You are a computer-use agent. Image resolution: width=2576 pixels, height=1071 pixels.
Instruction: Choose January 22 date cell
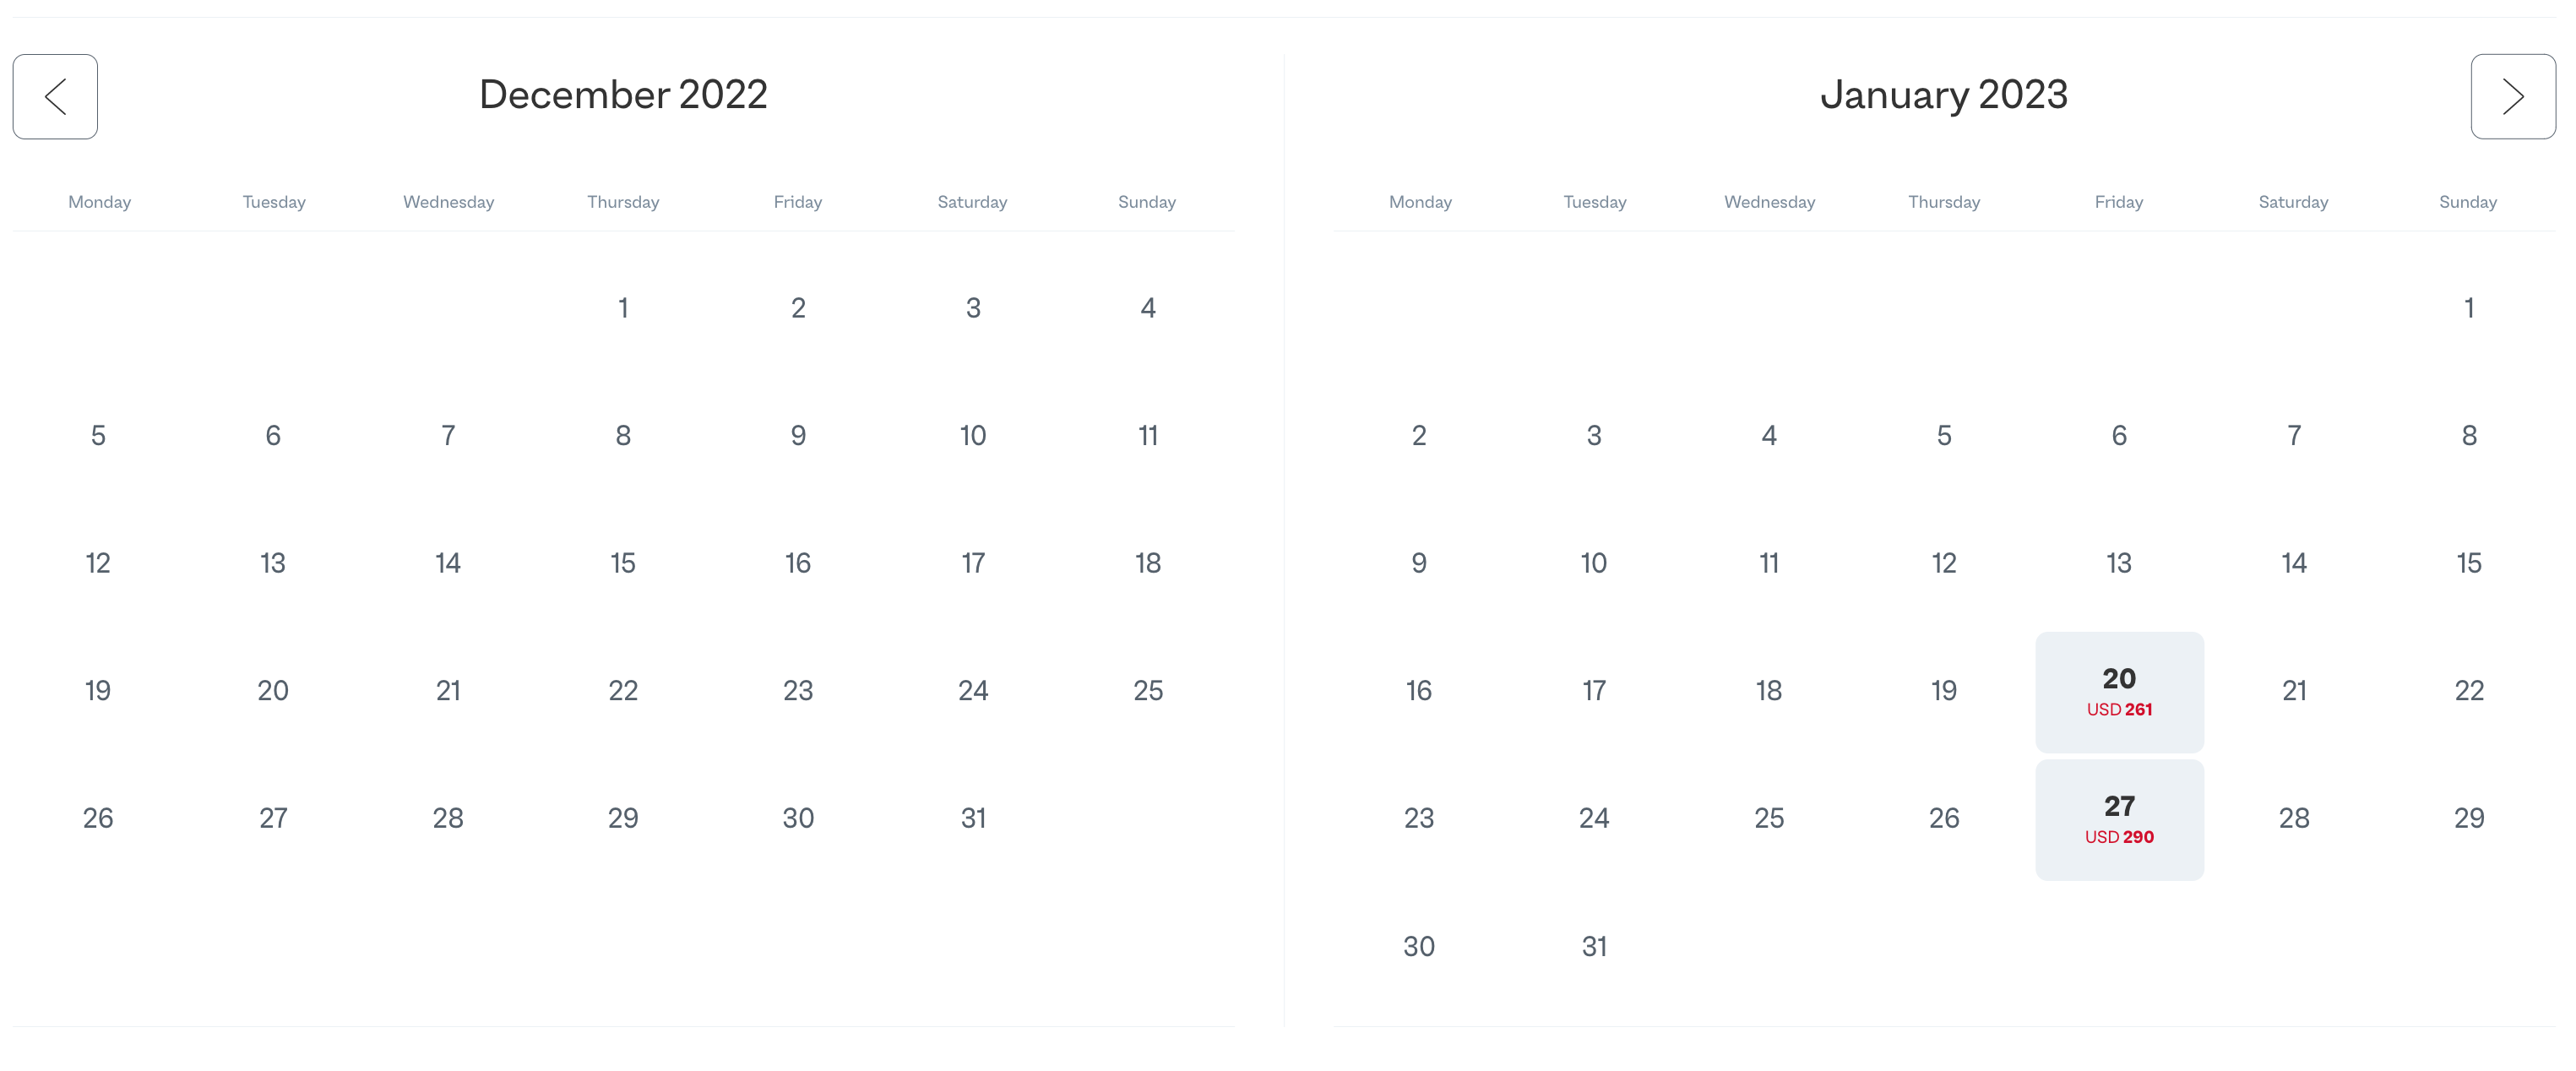pos(2469,691)
